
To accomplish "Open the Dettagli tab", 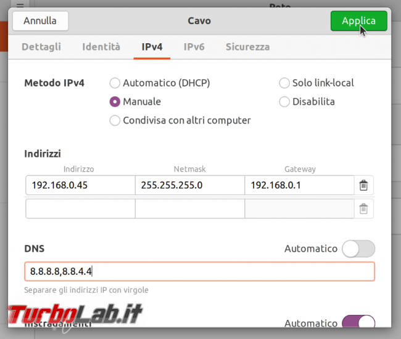I will [x=41, y=47].
